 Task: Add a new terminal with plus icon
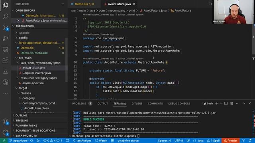click(217, 103)
